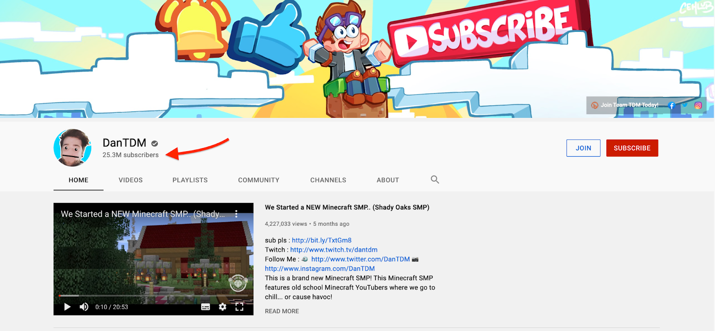The width and height of the screenshot is (715, 331).
Task: Open the Playlists tab
Action: 190,180
